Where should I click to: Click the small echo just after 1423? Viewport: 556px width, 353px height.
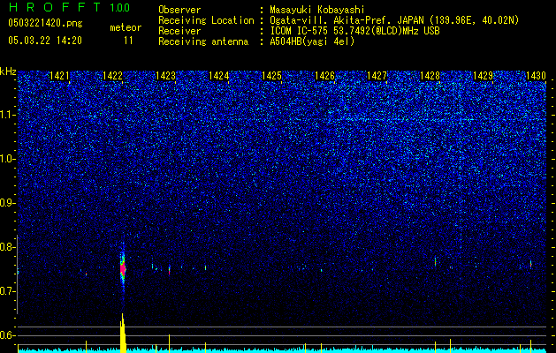coord(170,270)
